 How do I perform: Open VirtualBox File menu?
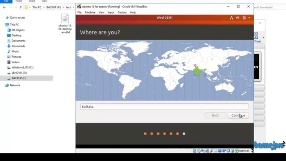point(80,13)
